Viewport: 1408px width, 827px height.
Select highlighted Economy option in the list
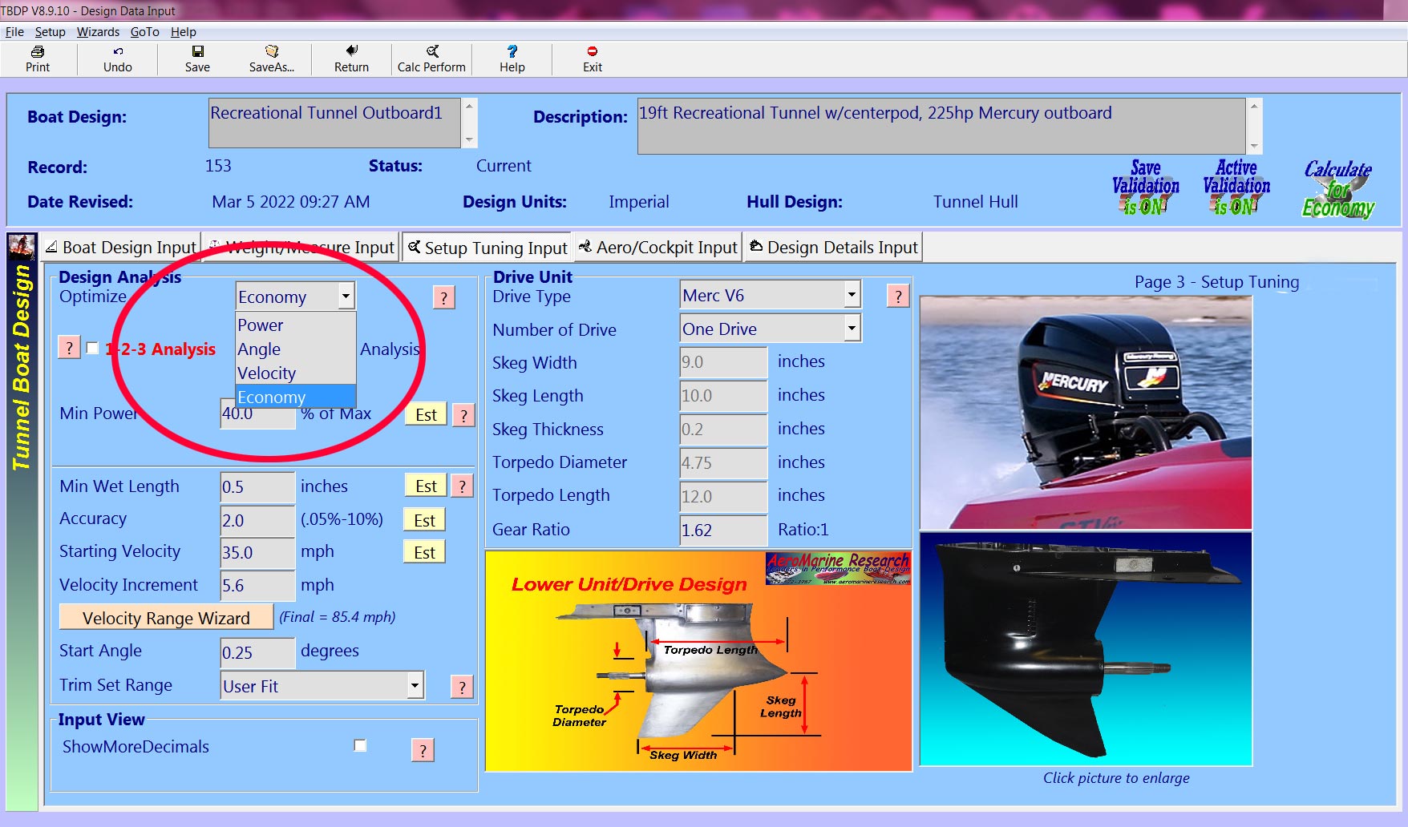pyautogui.click(x=295, y=397)
